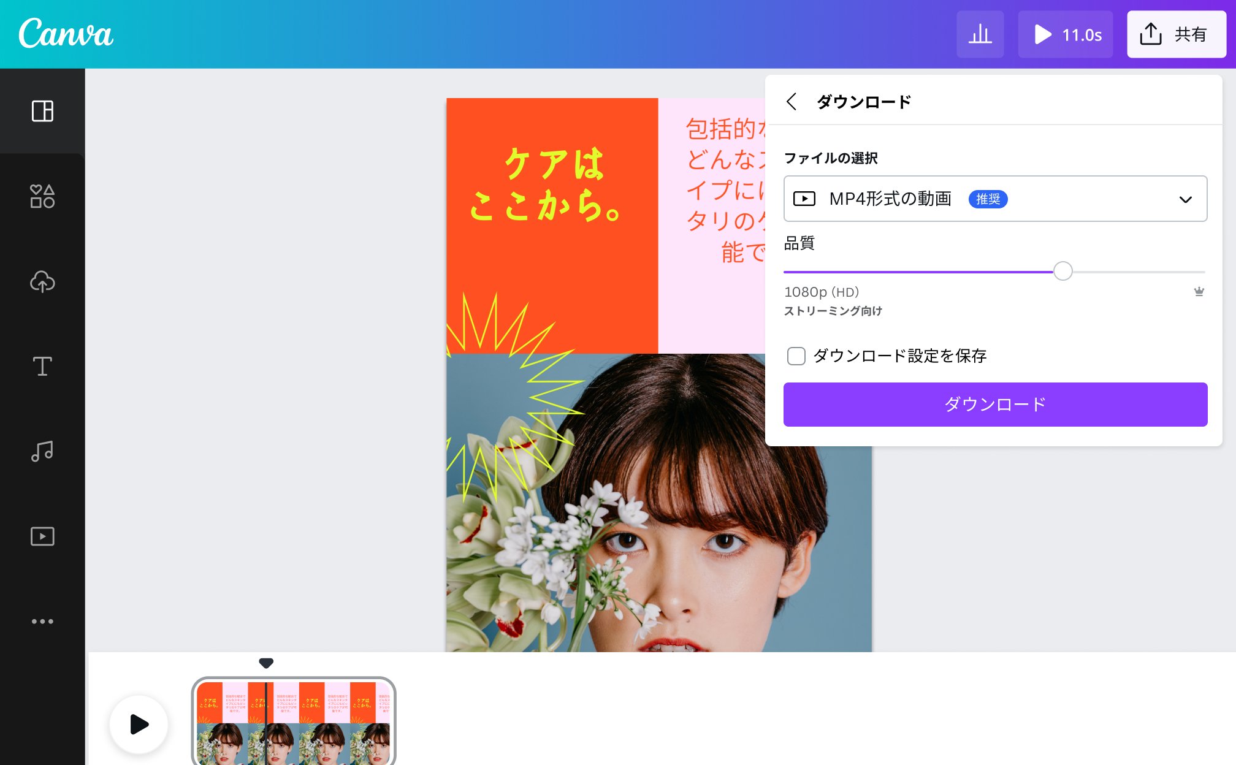Click the statistics chart icon in the top bar
Viewport: 1236px width, 765px height.
980,34
